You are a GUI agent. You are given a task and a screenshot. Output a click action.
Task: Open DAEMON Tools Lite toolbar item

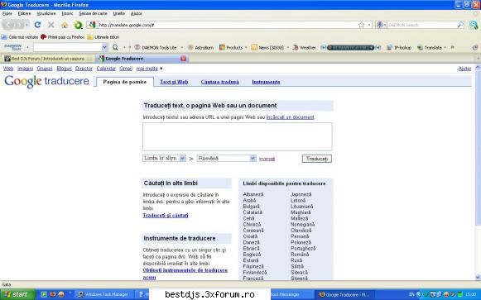pos(156,47)
